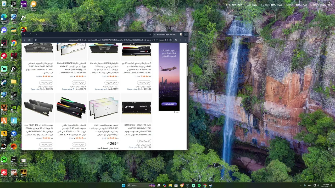
Task: Open Steam from the taskbar
Action: (211, 185)
